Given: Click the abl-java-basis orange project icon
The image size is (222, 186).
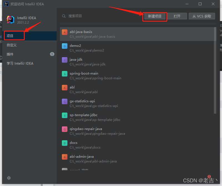Looking at the screenshot, I should click(x=65, y=32).
